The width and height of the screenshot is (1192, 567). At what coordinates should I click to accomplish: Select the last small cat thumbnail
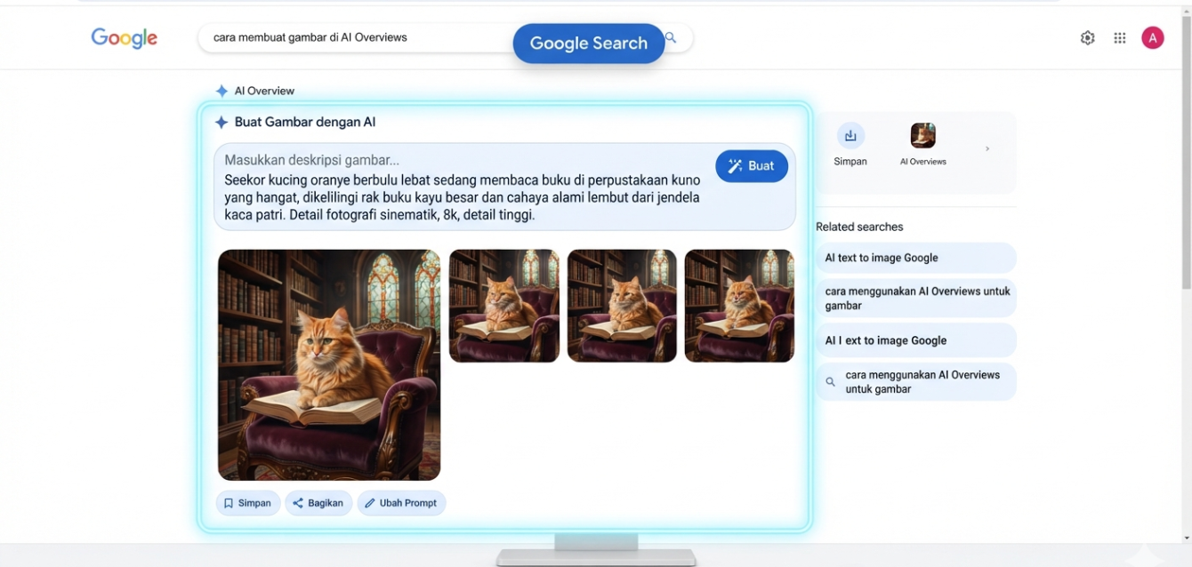[x=739, y=306]
